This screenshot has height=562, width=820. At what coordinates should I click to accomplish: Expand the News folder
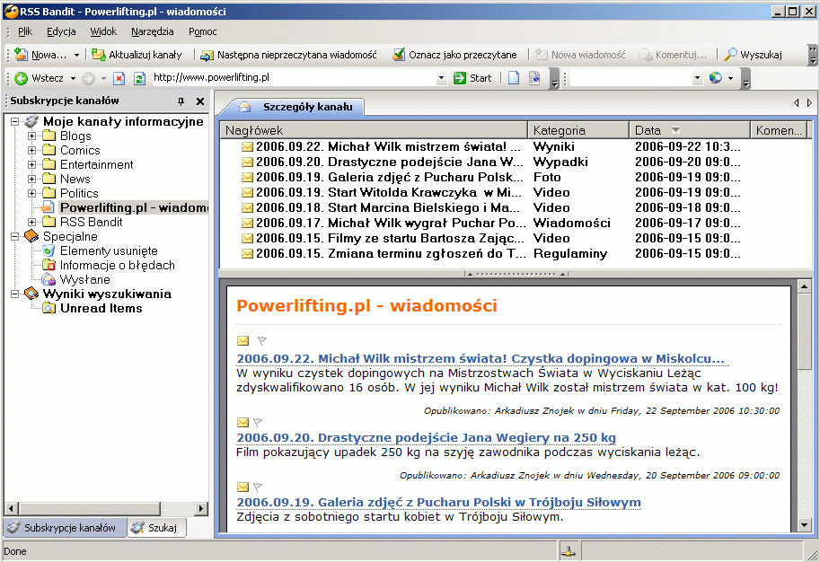(32, 179)
